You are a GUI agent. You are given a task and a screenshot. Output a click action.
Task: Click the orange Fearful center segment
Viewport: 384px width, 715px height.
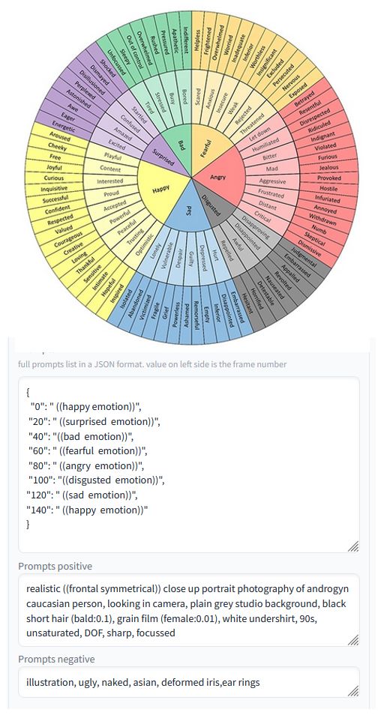tap(206, 148)
